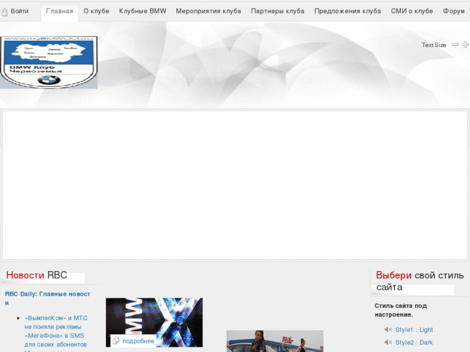Click the Выбери свой стиль сайта heading
Image resolution: width=470 pixels, height=352 pixels.
(420, 281)
